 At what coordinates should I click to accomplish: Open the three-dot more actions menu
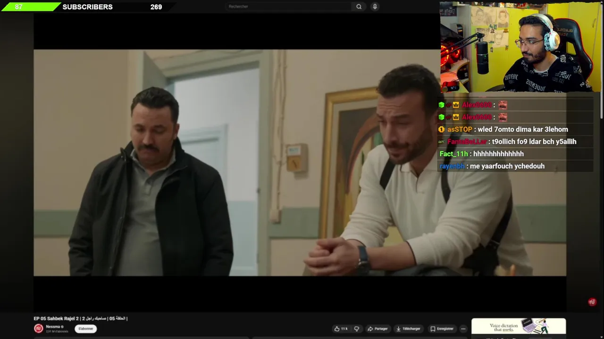[463, 329]
